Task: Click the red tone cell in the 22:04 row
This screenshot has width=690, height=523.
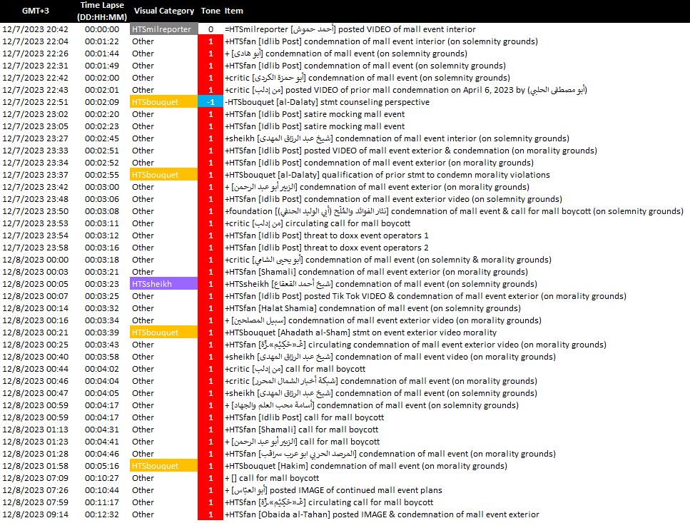Action: pos(210,41)
